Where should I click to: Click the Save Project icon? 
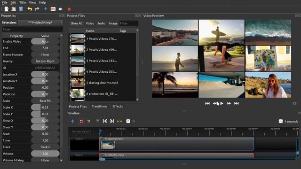pos(21,9)
